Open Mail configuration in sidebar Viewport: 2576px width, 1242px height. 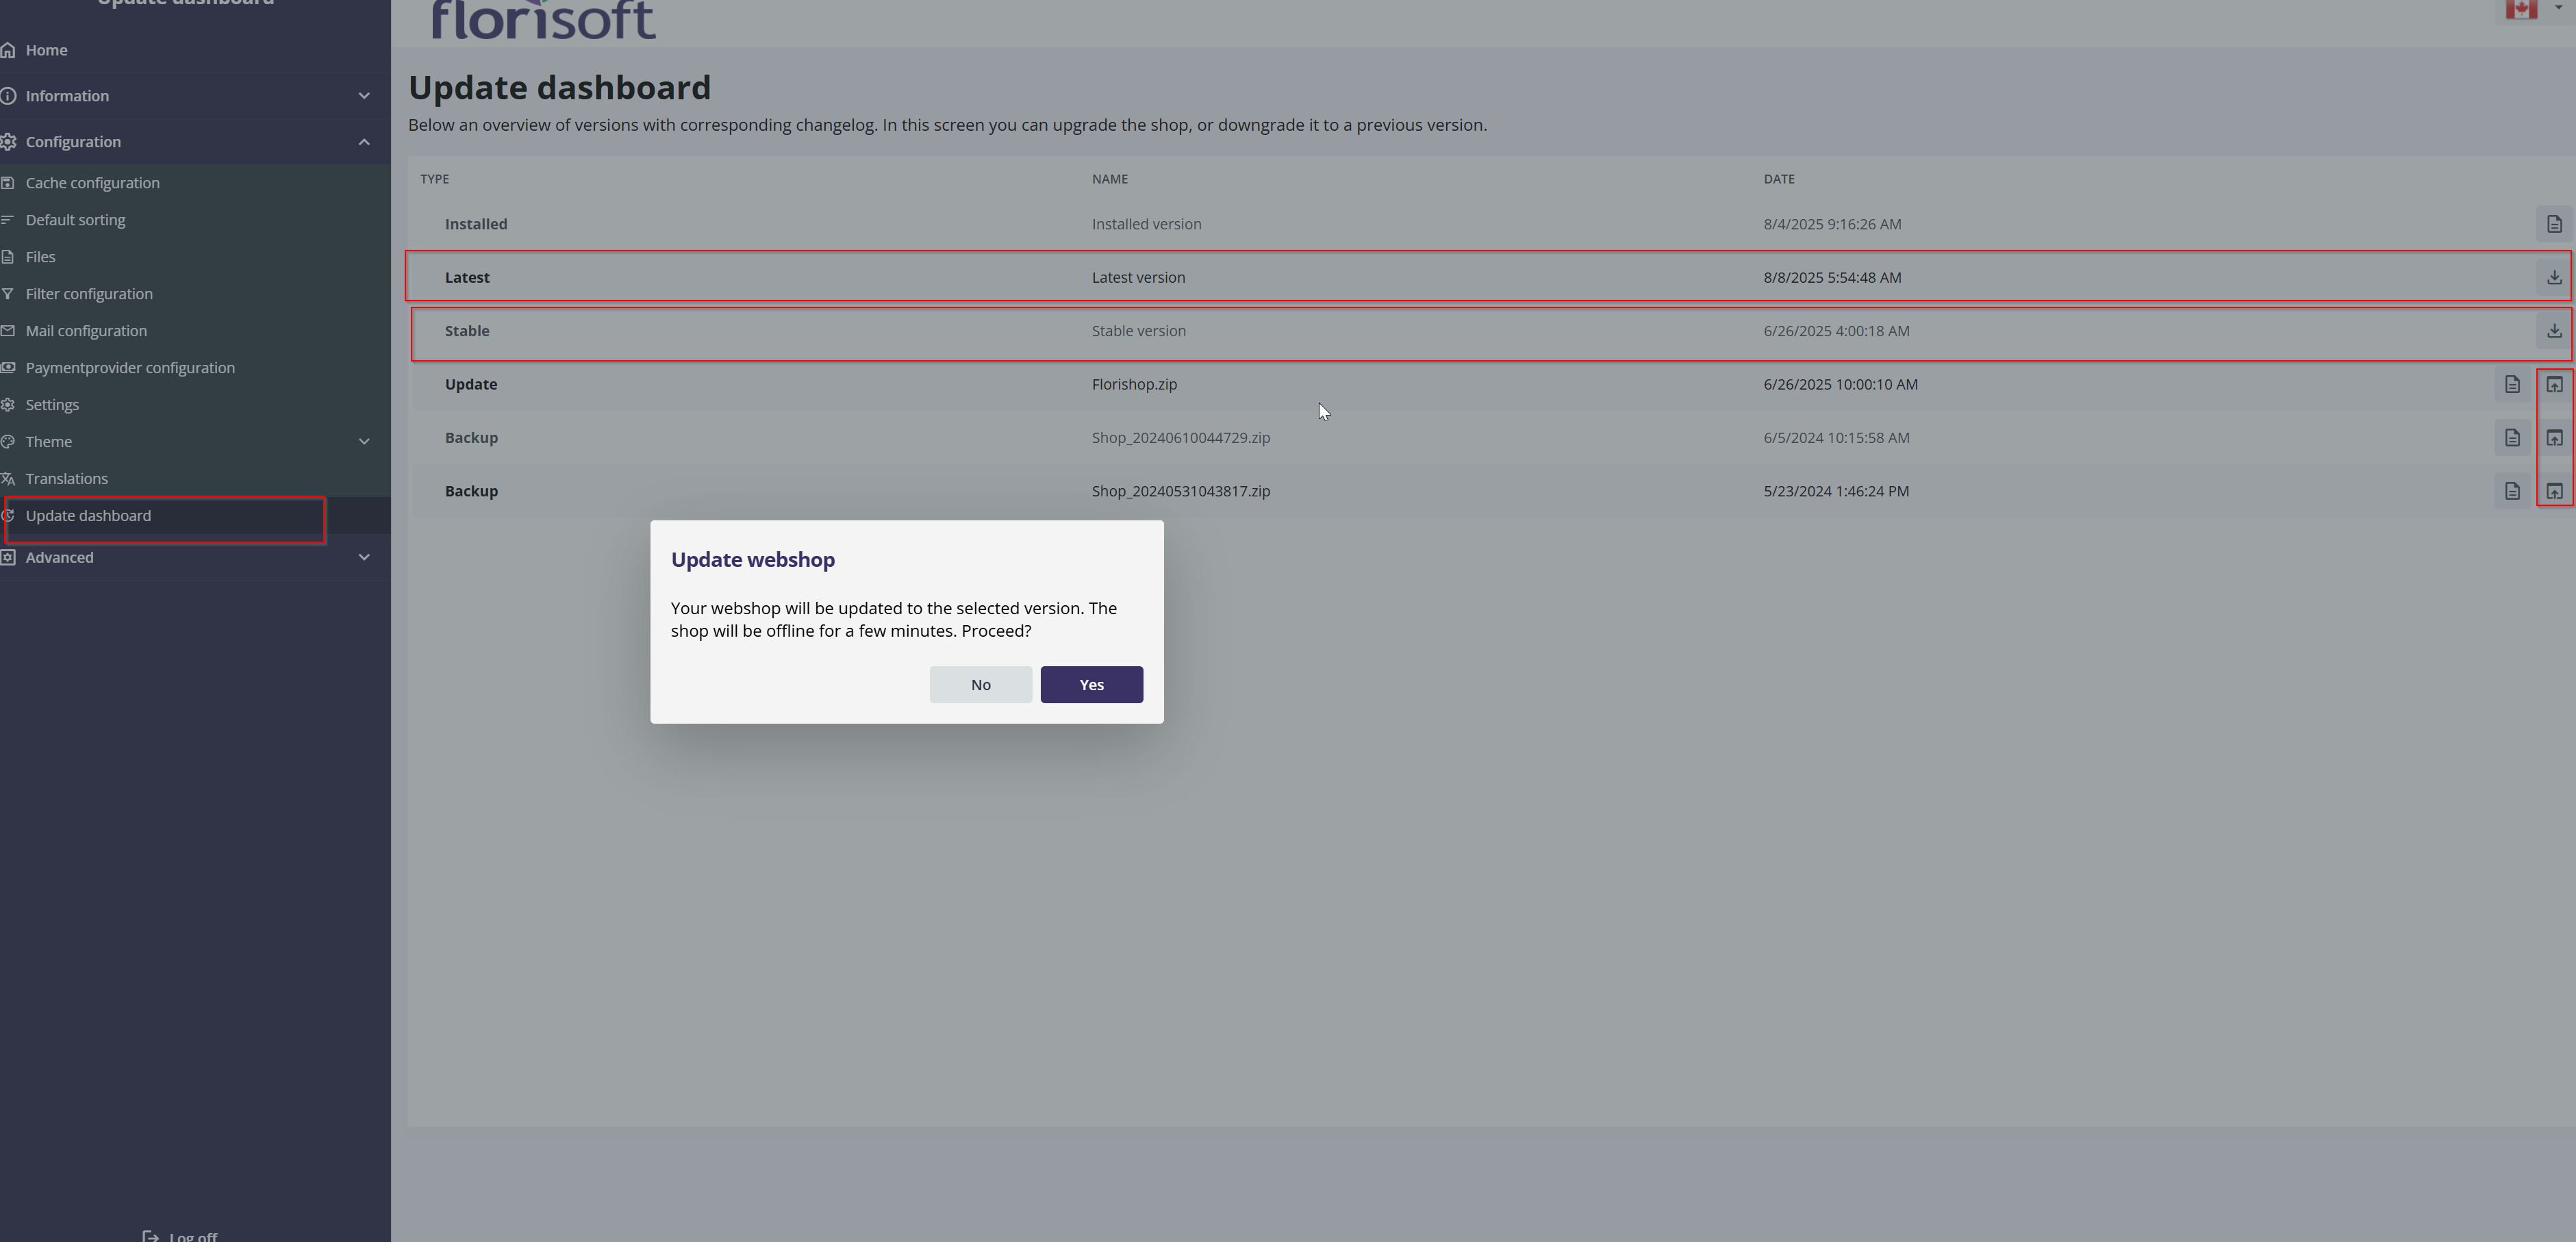(86, 331)
